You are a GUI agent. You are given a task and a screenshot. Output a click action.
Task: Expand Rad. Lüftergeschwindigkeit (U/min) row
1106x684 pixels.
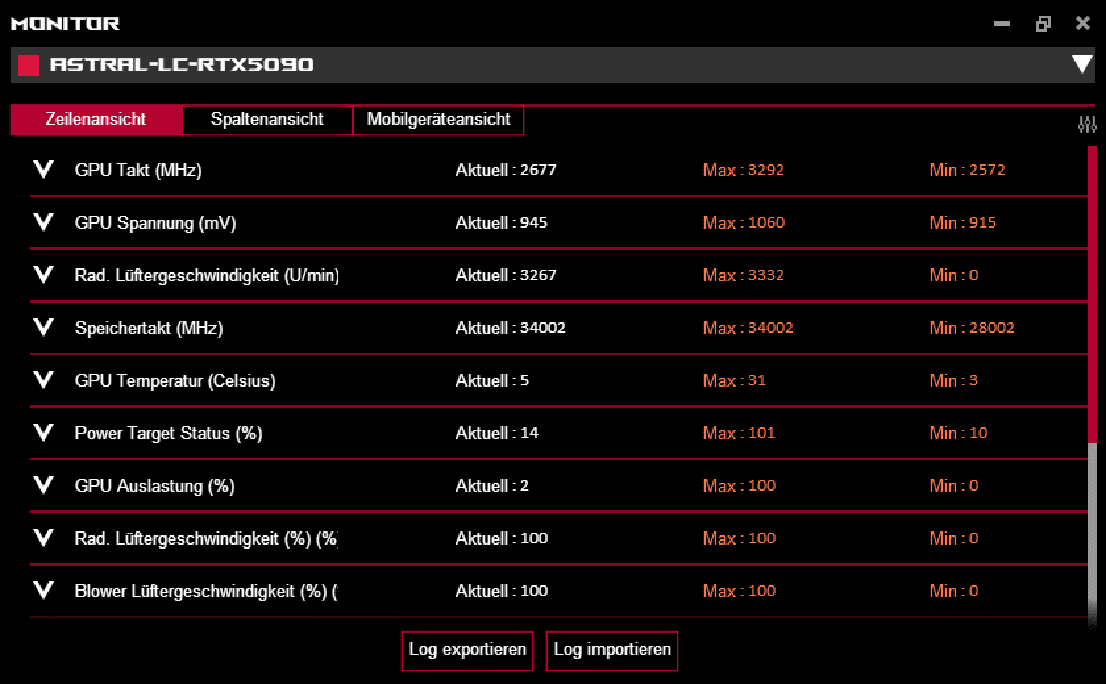[43, 275]
